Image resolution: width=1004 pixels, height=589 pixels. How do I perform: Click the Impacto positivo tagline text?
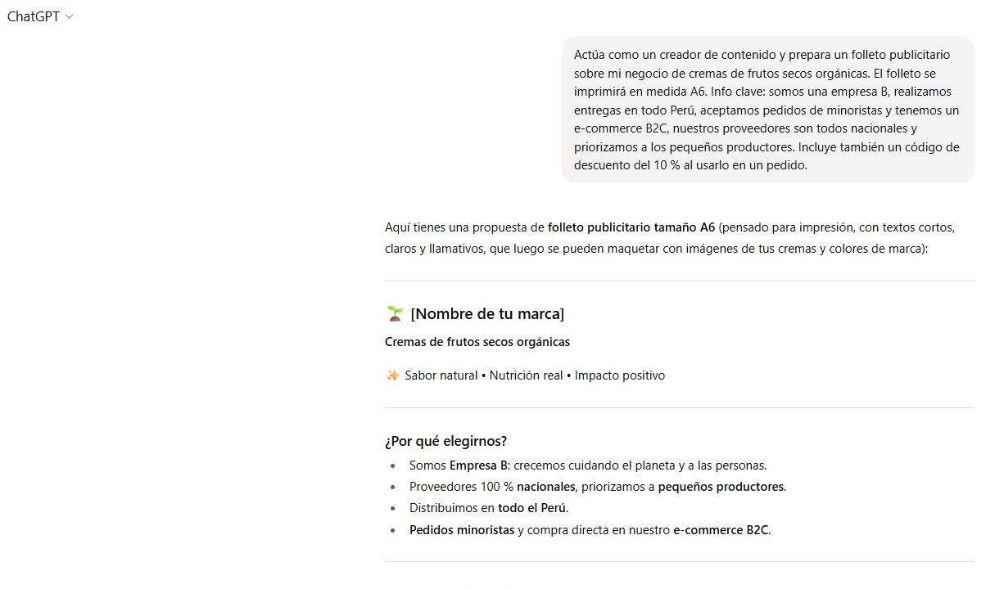pyautogui.click(x=620, y=375)
